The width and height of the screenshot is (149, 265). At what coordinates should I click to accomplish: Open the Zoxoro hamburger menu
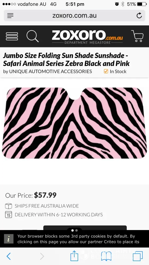[x=12, y=36]
